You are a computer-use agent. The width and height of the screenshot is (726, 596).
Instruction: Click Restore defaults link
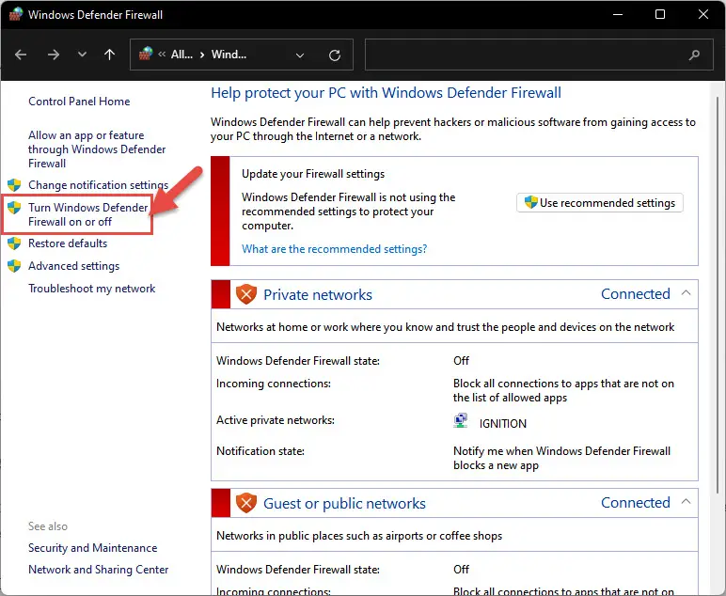[68, 243]
